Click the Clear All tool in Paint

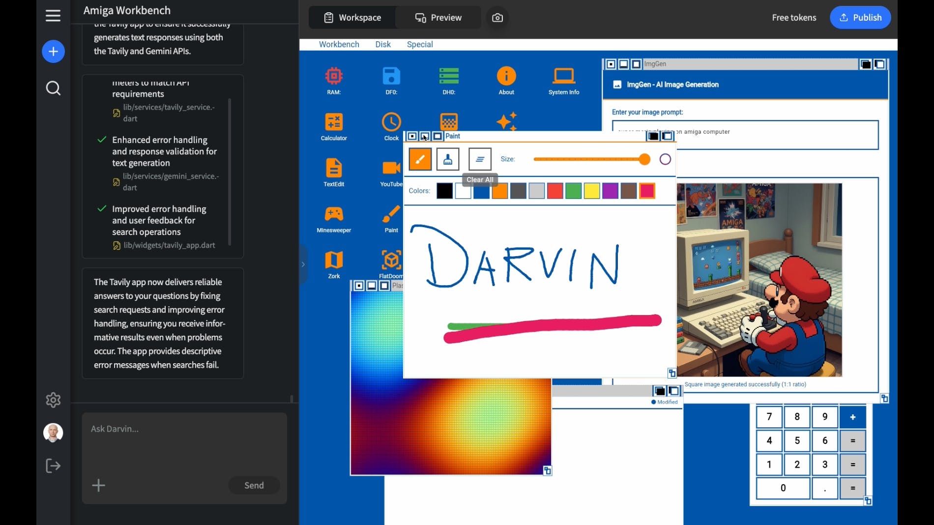pos(480,159)
